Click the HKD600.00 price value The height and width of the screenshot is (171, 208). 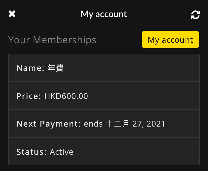tap(66, 96)
